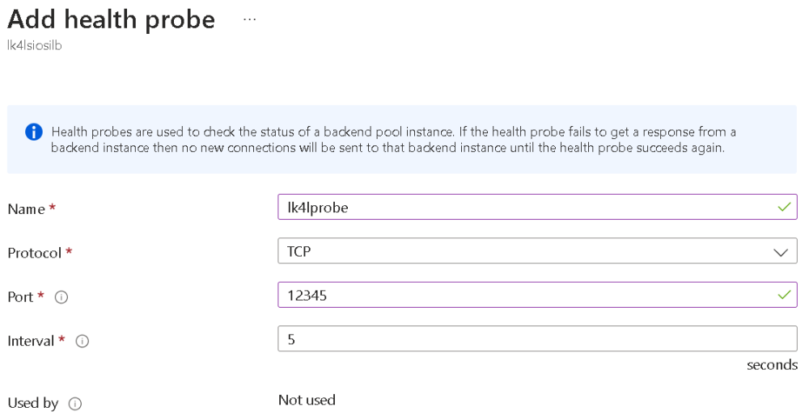Click the info icon next to Port
This screenshot has width=809, height=420.
pos(61,297)
